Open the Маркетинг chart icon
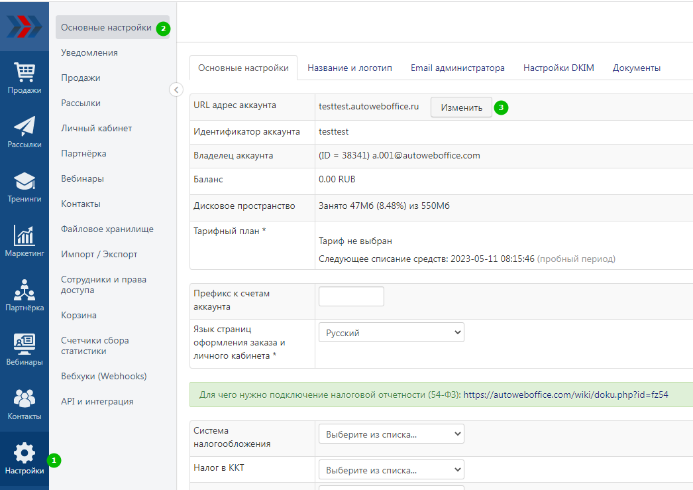The width and height of the screenshot is (693, 490). click(25, 235)
